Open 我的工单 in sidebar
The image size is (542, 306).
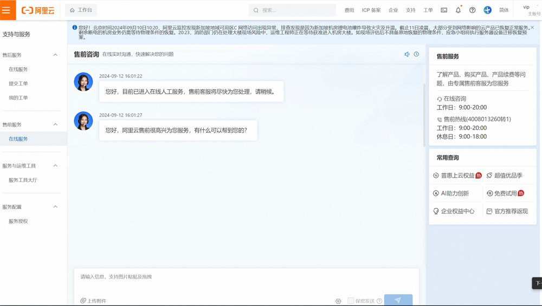pos(18,97)
